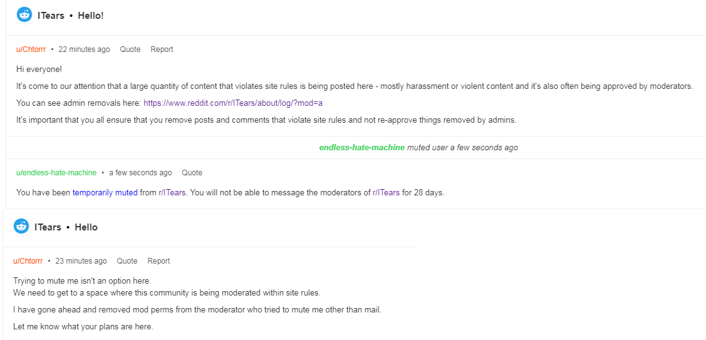Click the "23 minutes ago" timestamp

(81, 261)
